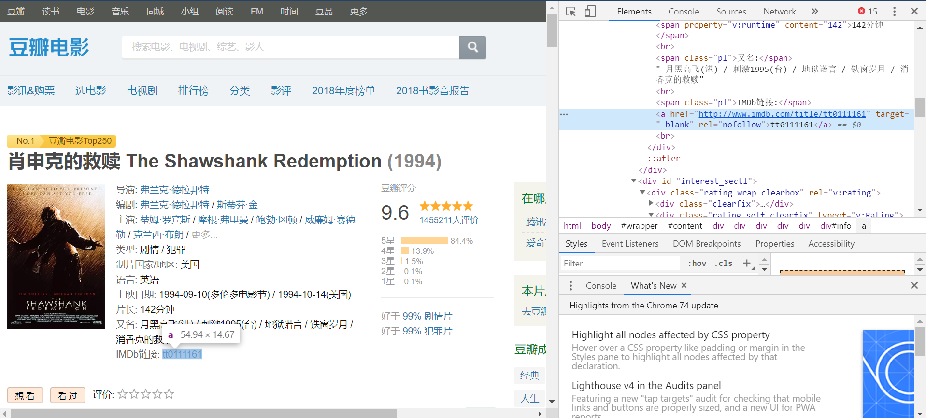Image resolution: width=926 pixels, height=418 pixels.
Task: Collapse the interest_sectl div node
Action: [x=633, y=181]
